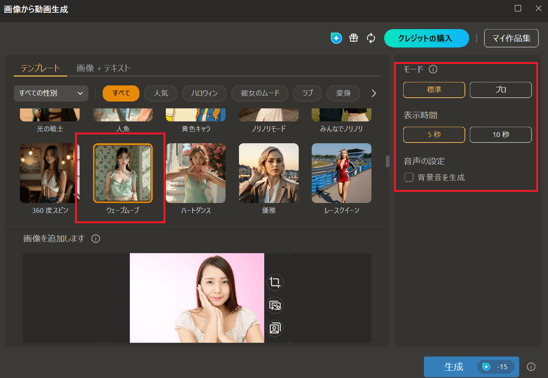Enable the 背景音を生成 checkbox

pos(409,177)
